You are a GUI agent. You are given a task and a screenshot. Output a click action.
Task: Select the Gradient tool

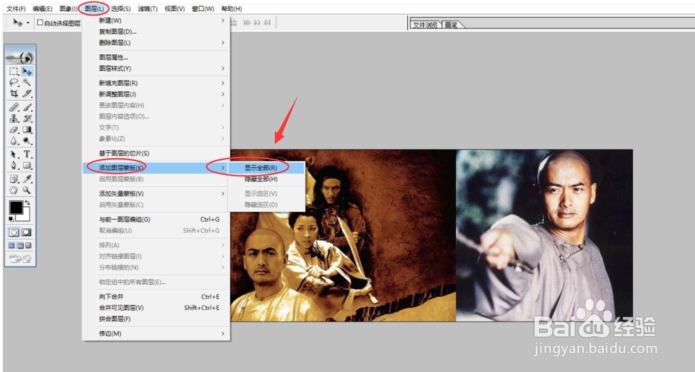click(x=27, y=129)
